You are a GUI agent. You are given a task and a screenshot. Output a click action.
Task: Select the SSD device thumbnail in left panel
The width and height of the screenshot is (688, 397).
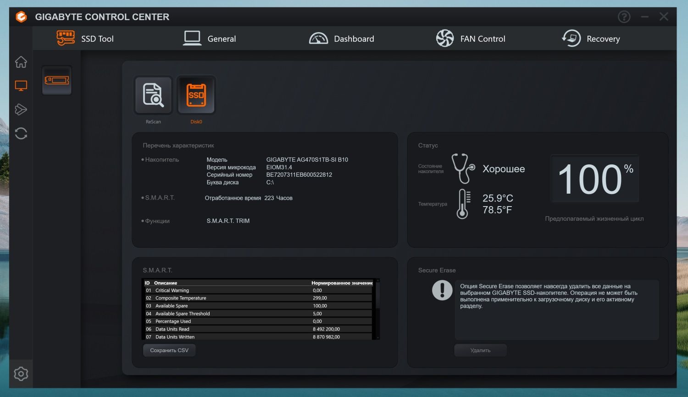pyautogui.click(x=57, y=80)
